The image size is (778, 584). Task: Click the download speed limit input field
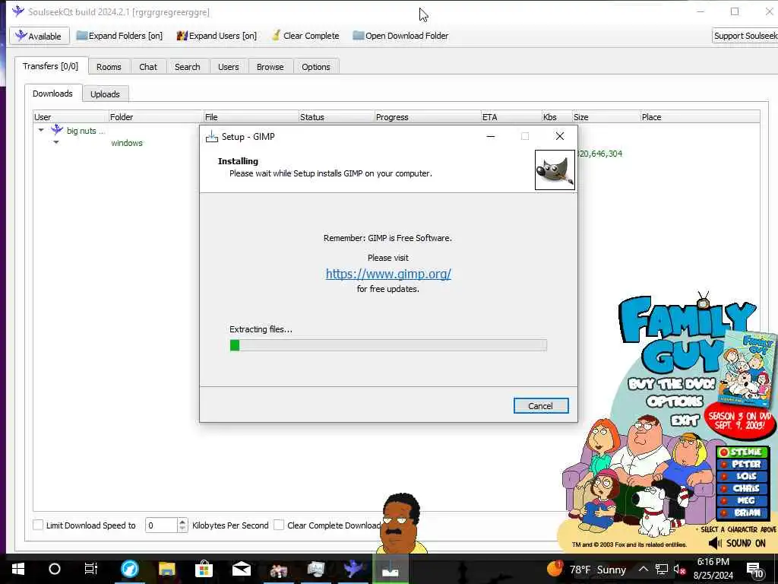click(x=161, y=525)
